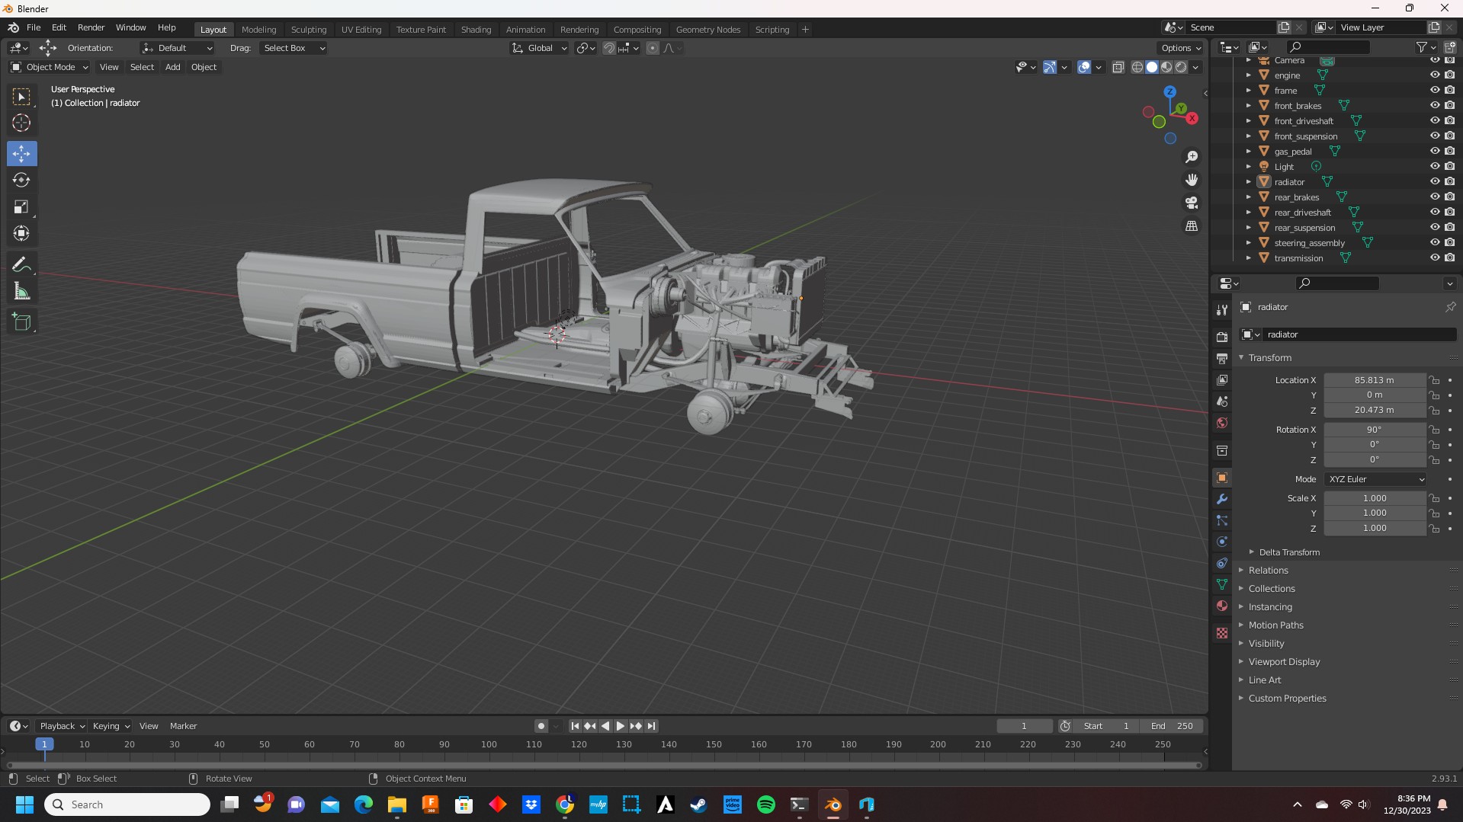Open the Material Properties tab icon
The image size is (1463, 822).
pos(1222,606)
